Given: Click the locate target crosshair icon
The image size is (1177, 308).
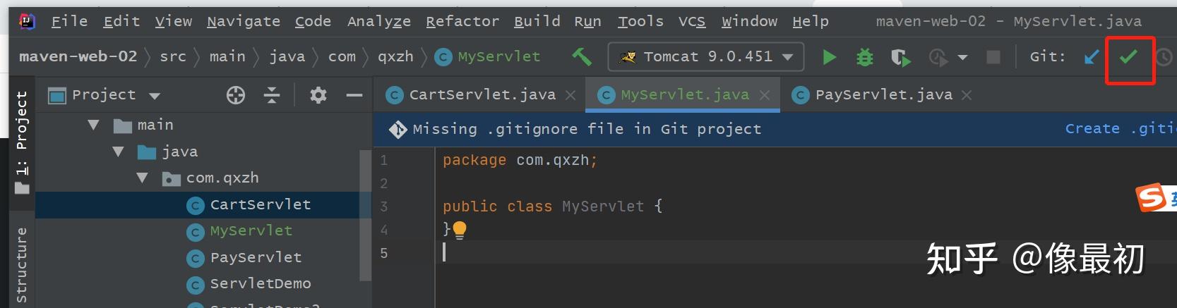Looking at the screenshot, I should pyautogui.click(x=236, y=95).
